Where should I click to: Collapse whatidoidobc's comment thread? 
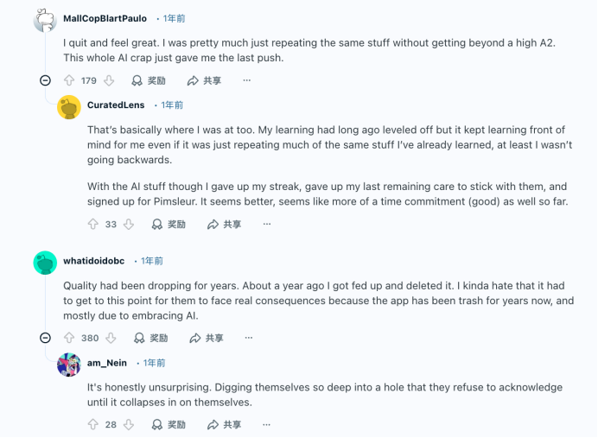[45, 338]
